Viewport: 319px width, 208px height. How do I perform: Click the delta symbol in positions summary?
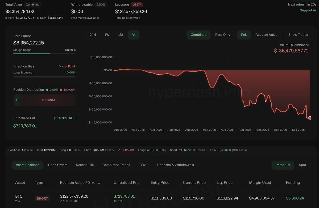[119, 150]
